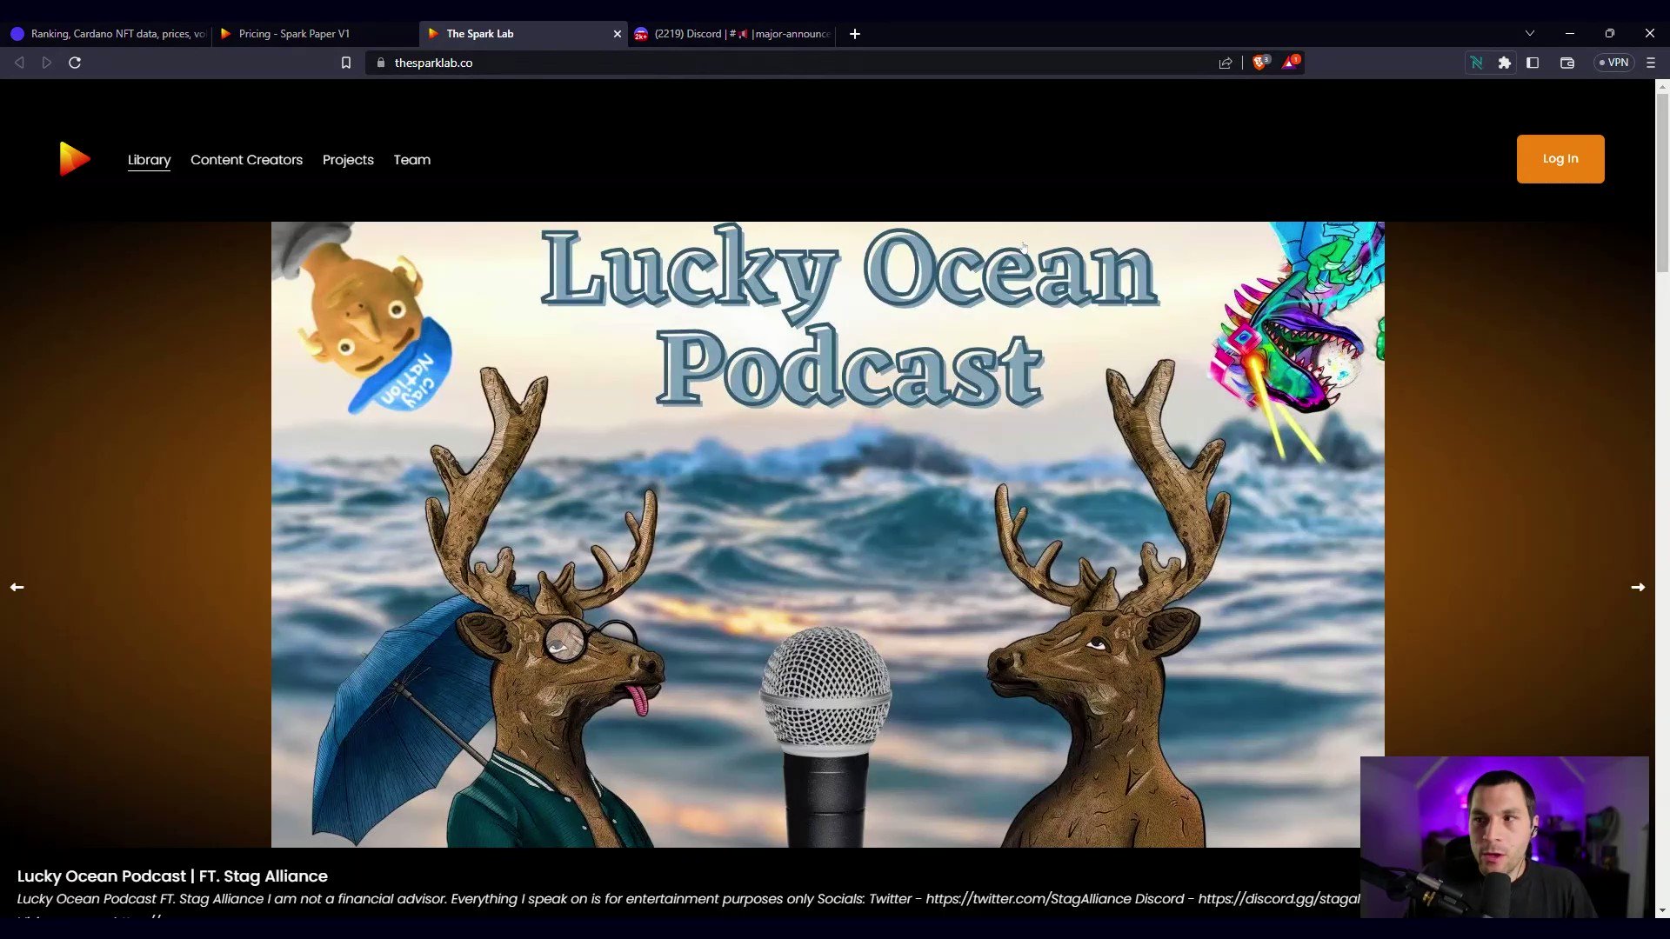This screenshot has width=1670, height=939.
Task: Click the thesparklab.co address bar
Action: point(783,63)
